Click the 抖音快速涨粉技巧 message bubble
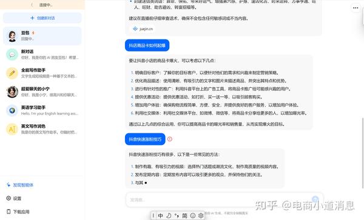364x220 pixels. (x=145, y=139)
